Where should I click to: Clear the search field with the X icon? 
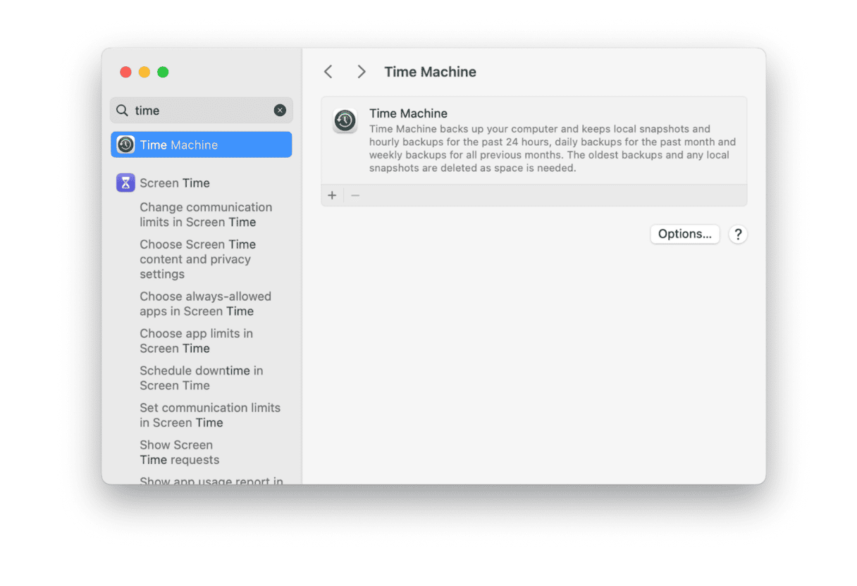280,111
